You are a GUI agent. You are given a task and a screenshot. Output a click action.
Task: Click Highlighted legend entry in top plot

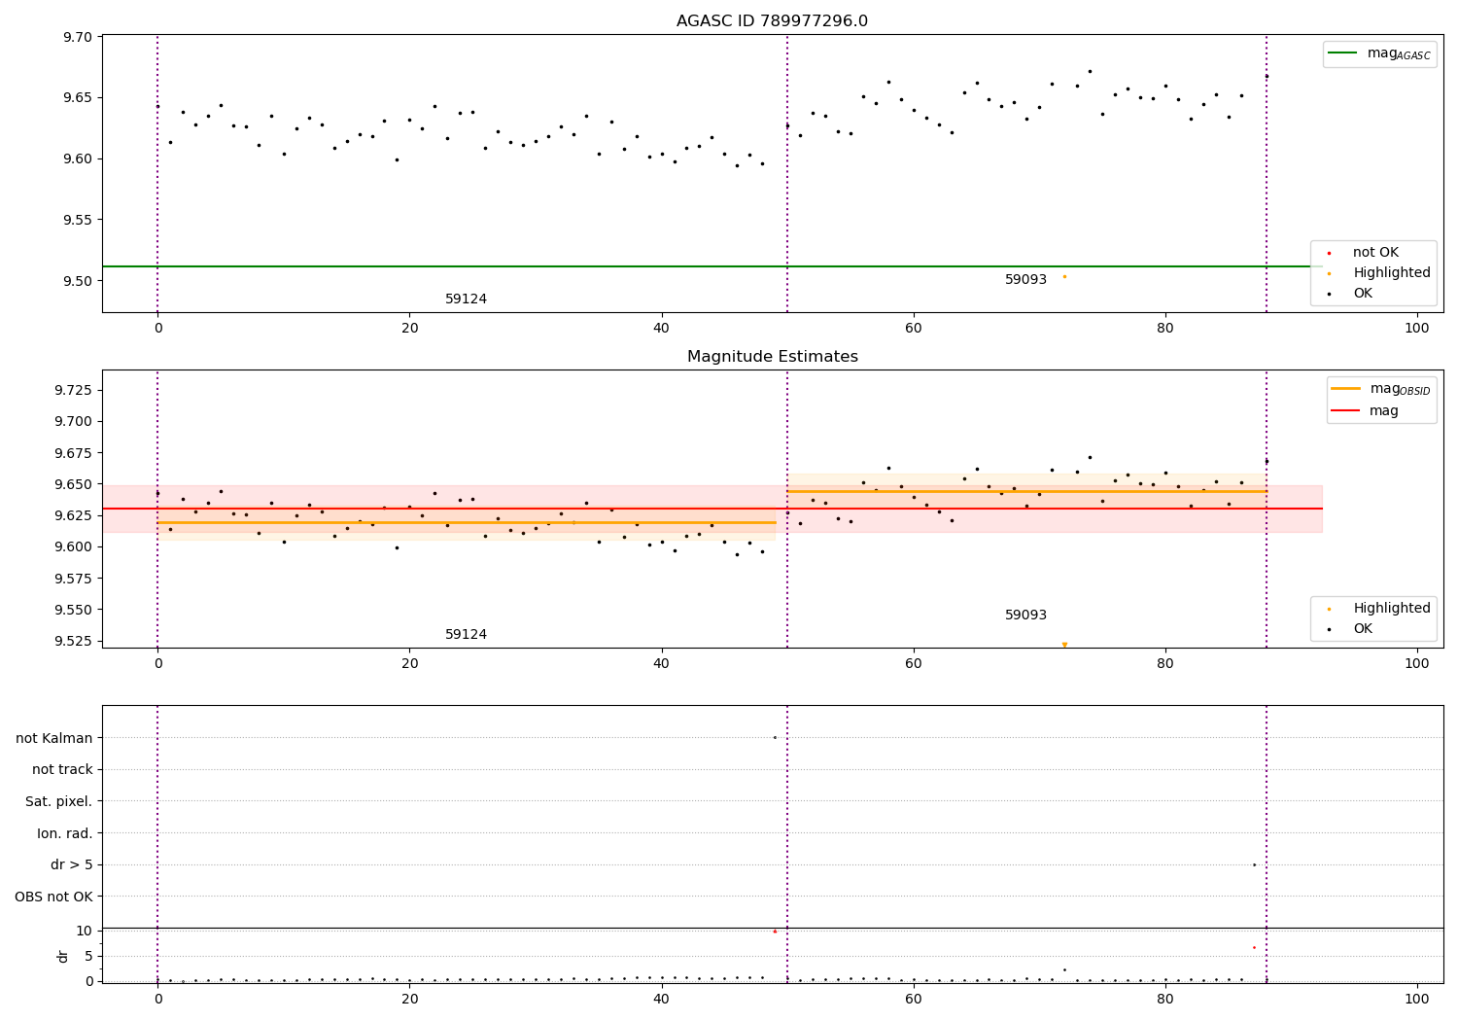[x=1380, y=273]
